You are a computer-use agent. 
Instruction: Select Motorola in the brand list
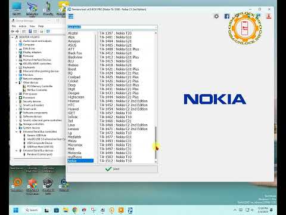coord(74,153)
